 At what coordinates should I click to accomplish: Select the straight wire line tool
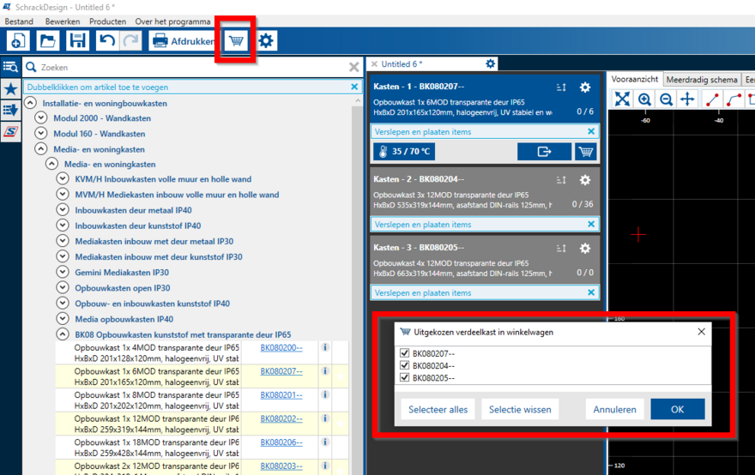coord(712,99)
